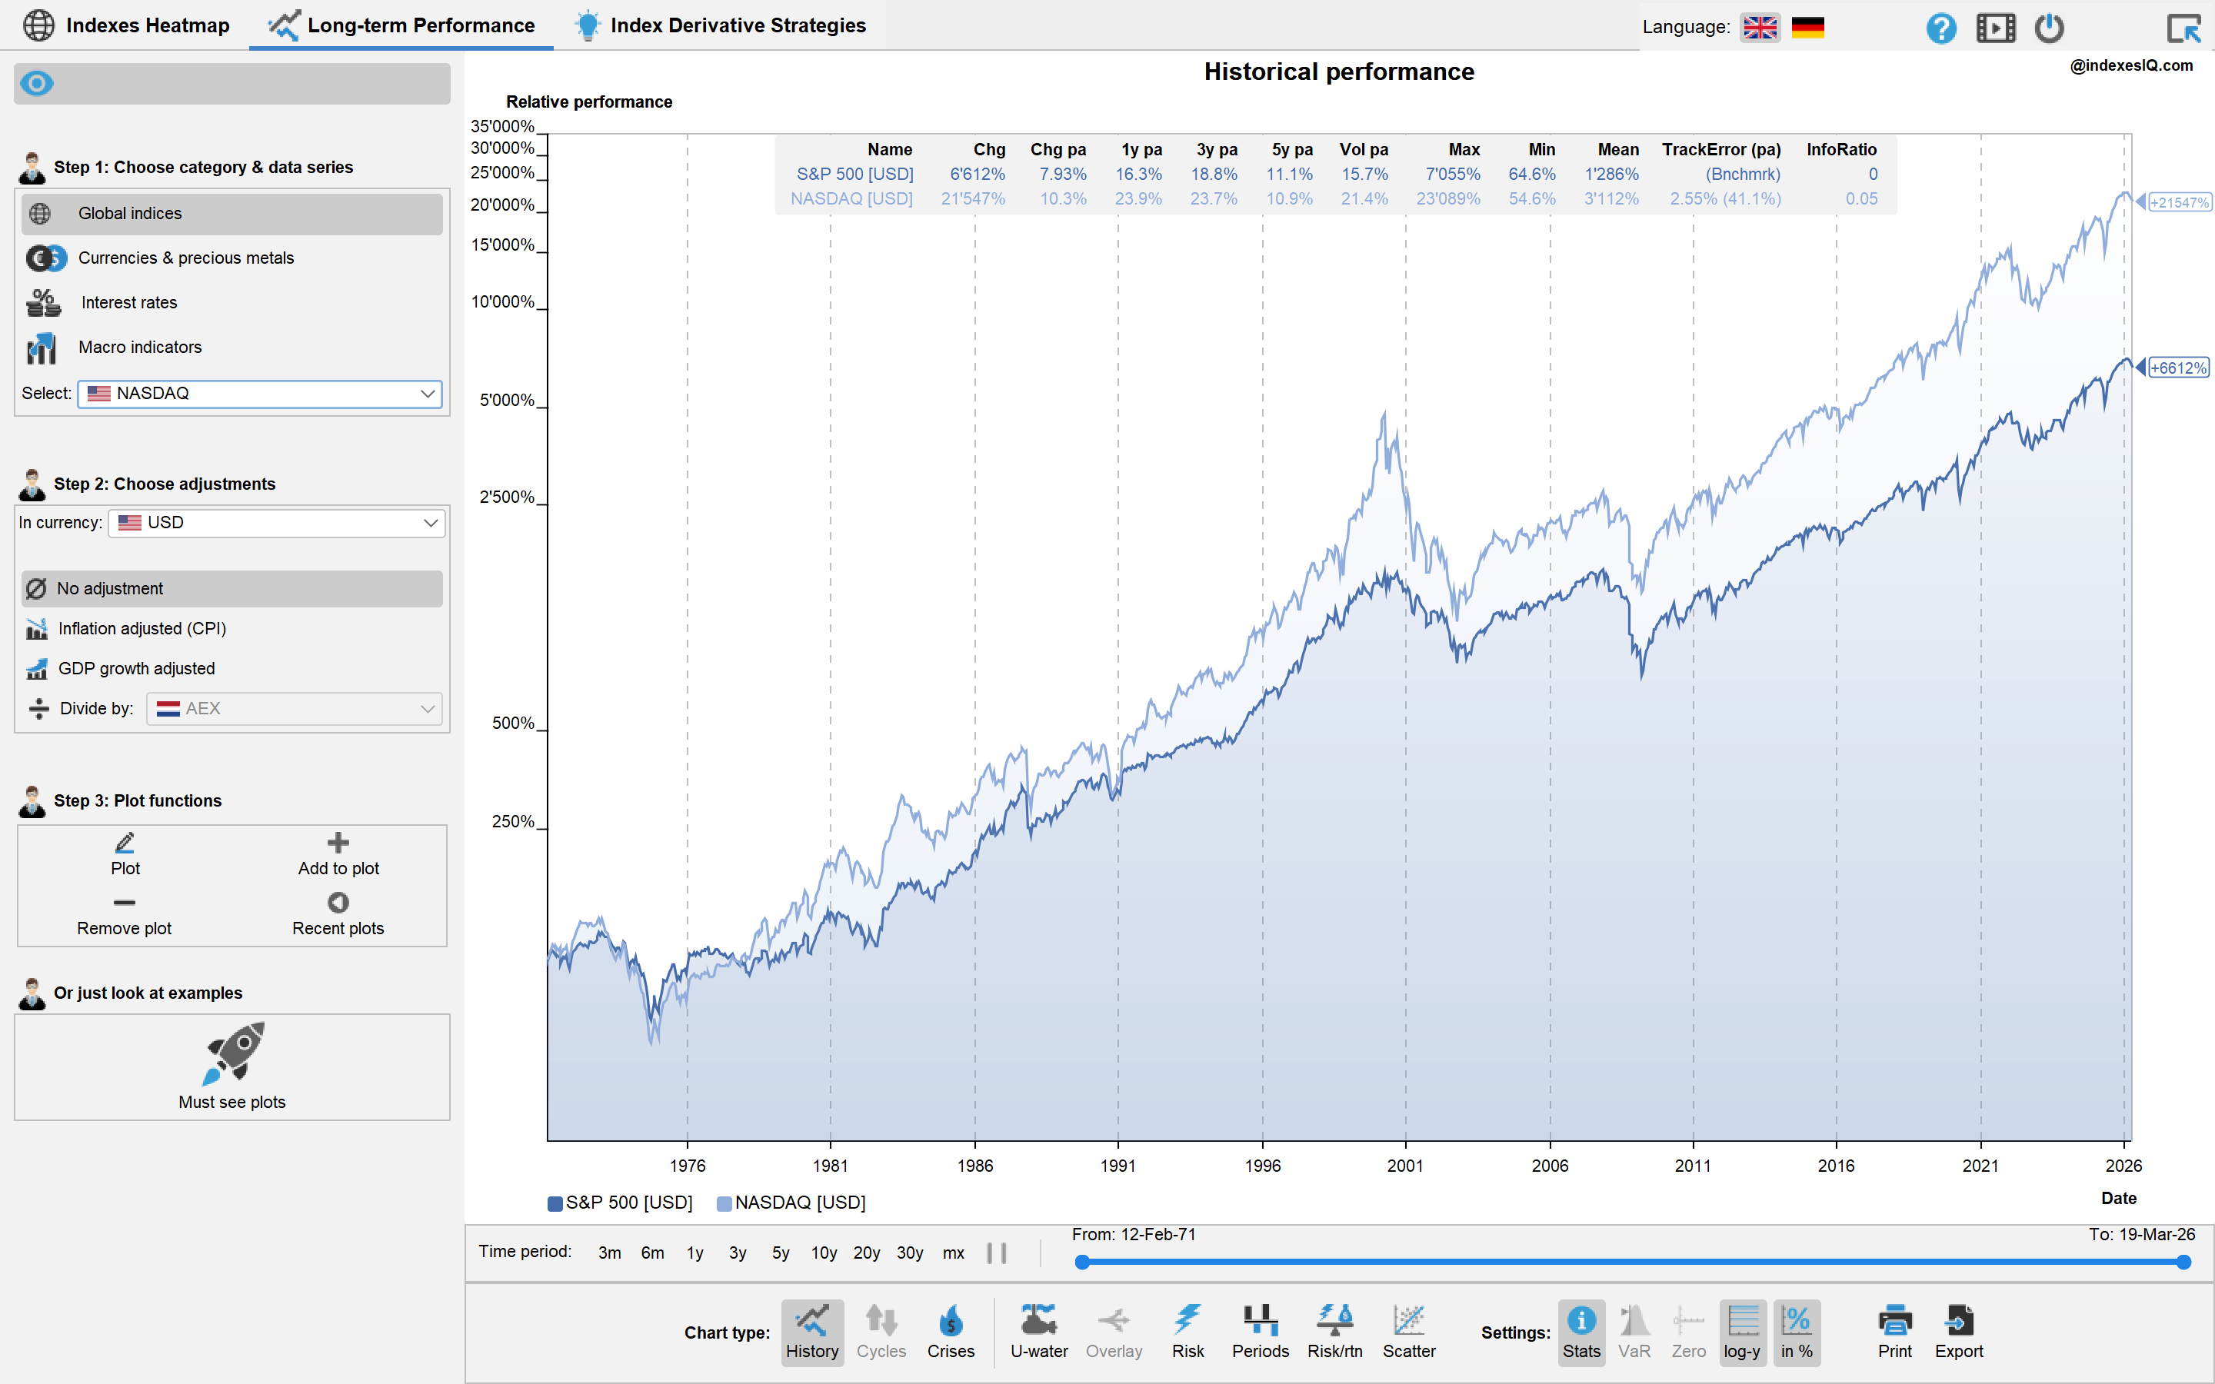Image resolution: width=2215 pixels, height=1384 pixels.
Task: Click the window pointer icon top right
Action: [x=2183, y=28]
